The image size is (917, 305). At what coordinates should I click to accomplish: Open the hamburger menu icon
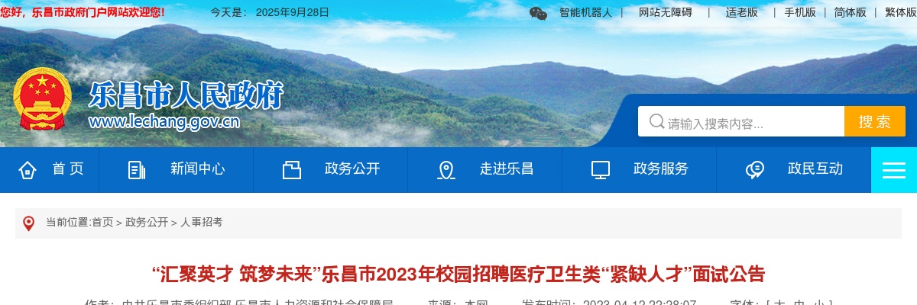point(894,170)
